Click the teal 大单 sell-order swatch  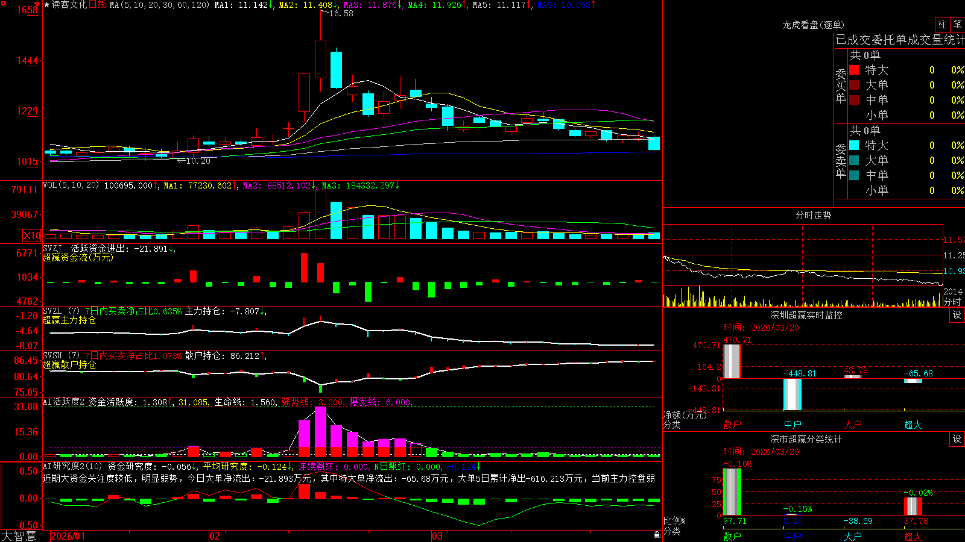pyautogui.click(x=854, y=160)
